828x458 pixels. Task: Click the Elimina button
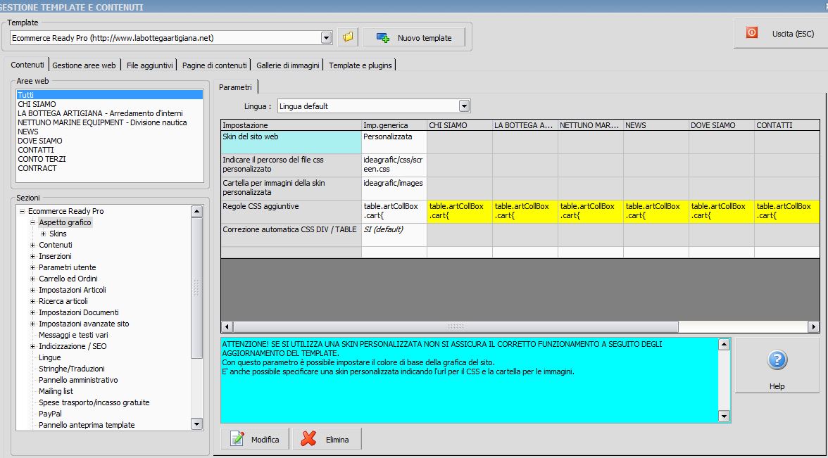pyautogui.click(x=327, y=439)
